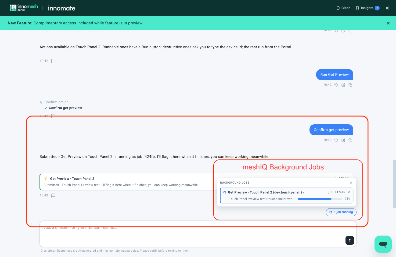Image resolution: width=396 pixels, height=257 pixels.
Task: Copy the Run Get Preview message
Action: click(350, 85)
